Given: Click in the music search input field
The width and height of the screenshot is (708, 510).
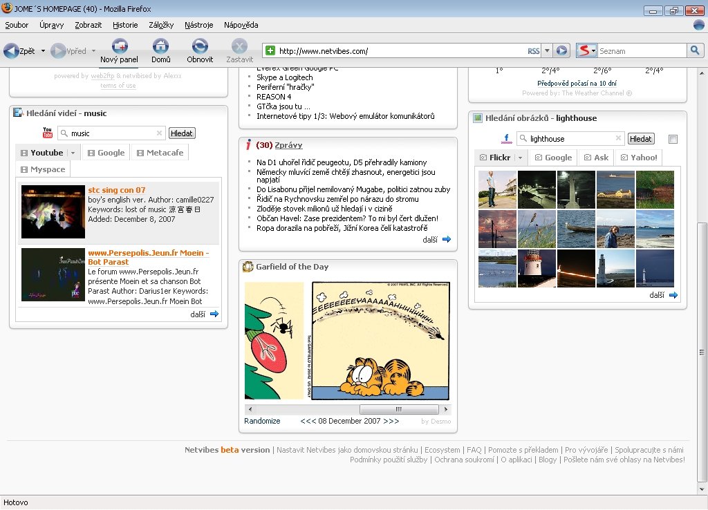Looking at the screenshot, I should tap(113, 133).
